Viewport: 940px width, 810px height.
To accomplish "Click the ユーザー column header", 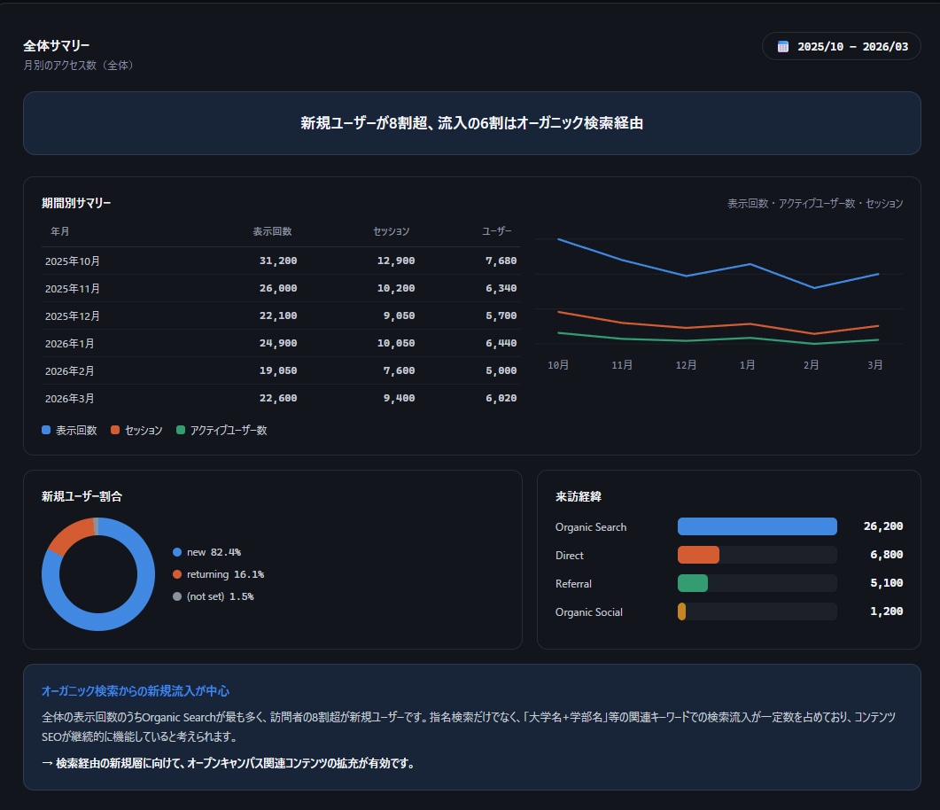I will point(497,231).
